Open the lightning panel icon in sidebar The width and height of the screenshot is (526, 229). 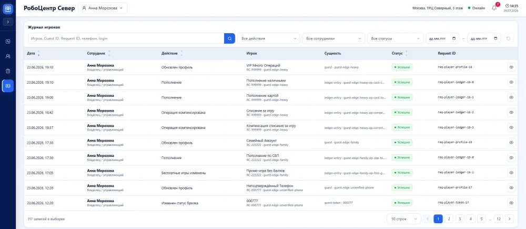8,41
